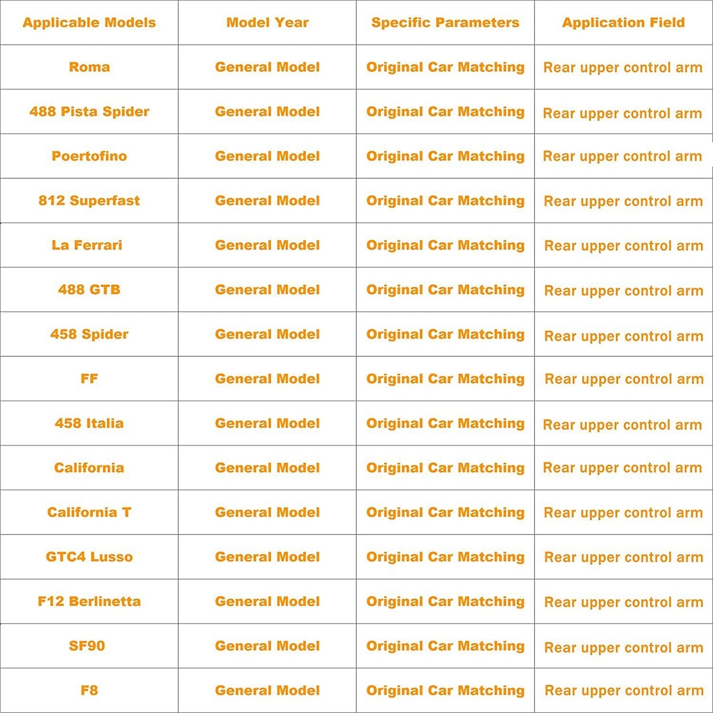Click the F12 Berlinetta cell
Screen dimensions: 713x713
[89, 601]
